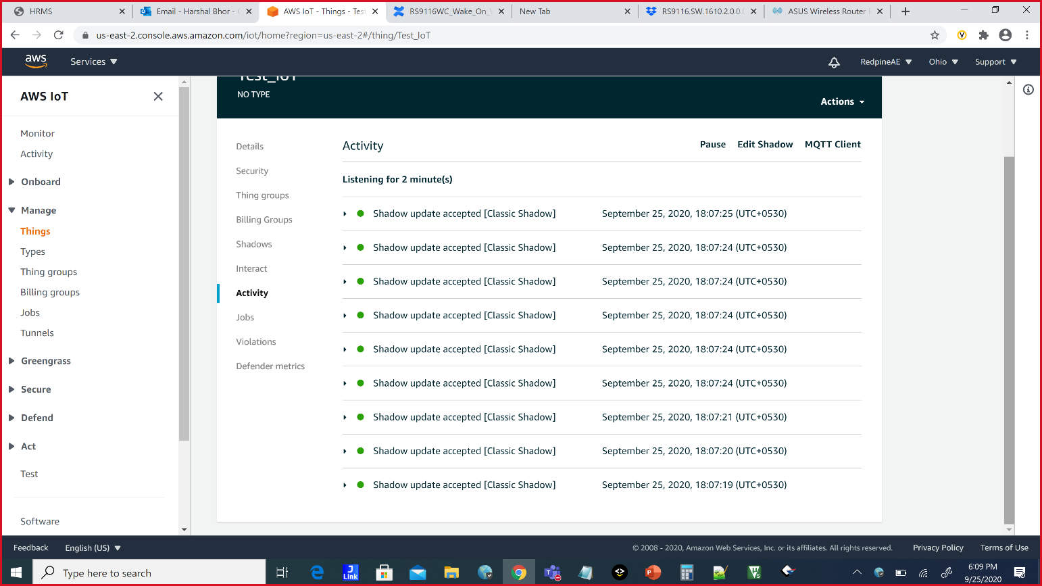This screenshot has height=586, width=1042.
Task: Open the Support dropdown
Action: click(x=995, y=62)
